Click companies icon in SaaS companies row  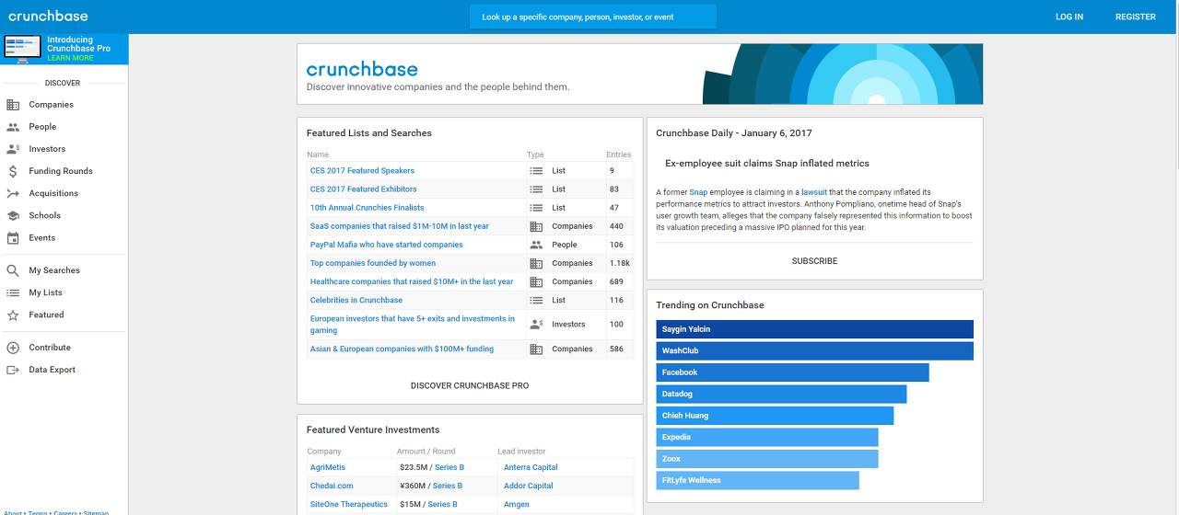tap(536, 226)
